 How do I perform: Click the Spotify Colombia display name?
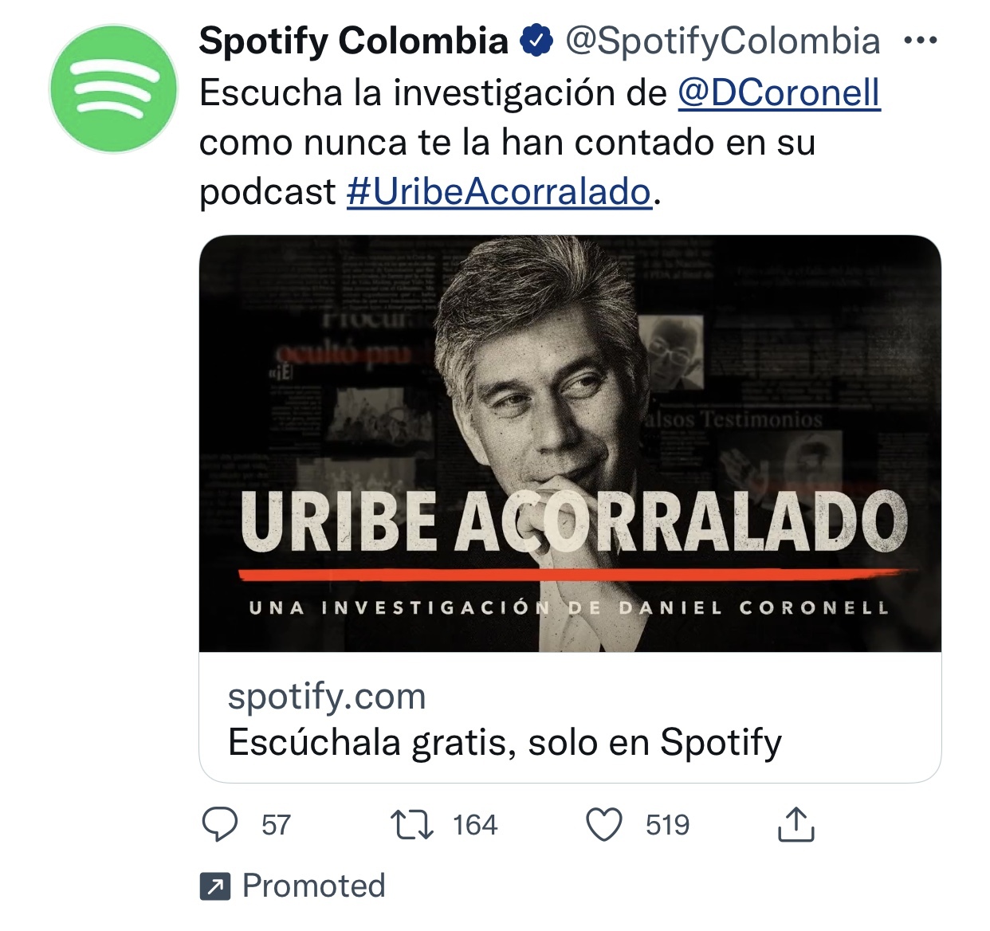point(353,41)
